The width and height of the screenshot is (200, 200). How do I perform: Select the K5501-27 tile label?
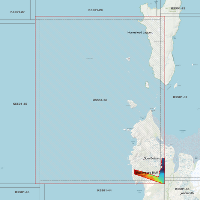click(x=18, y=12)
